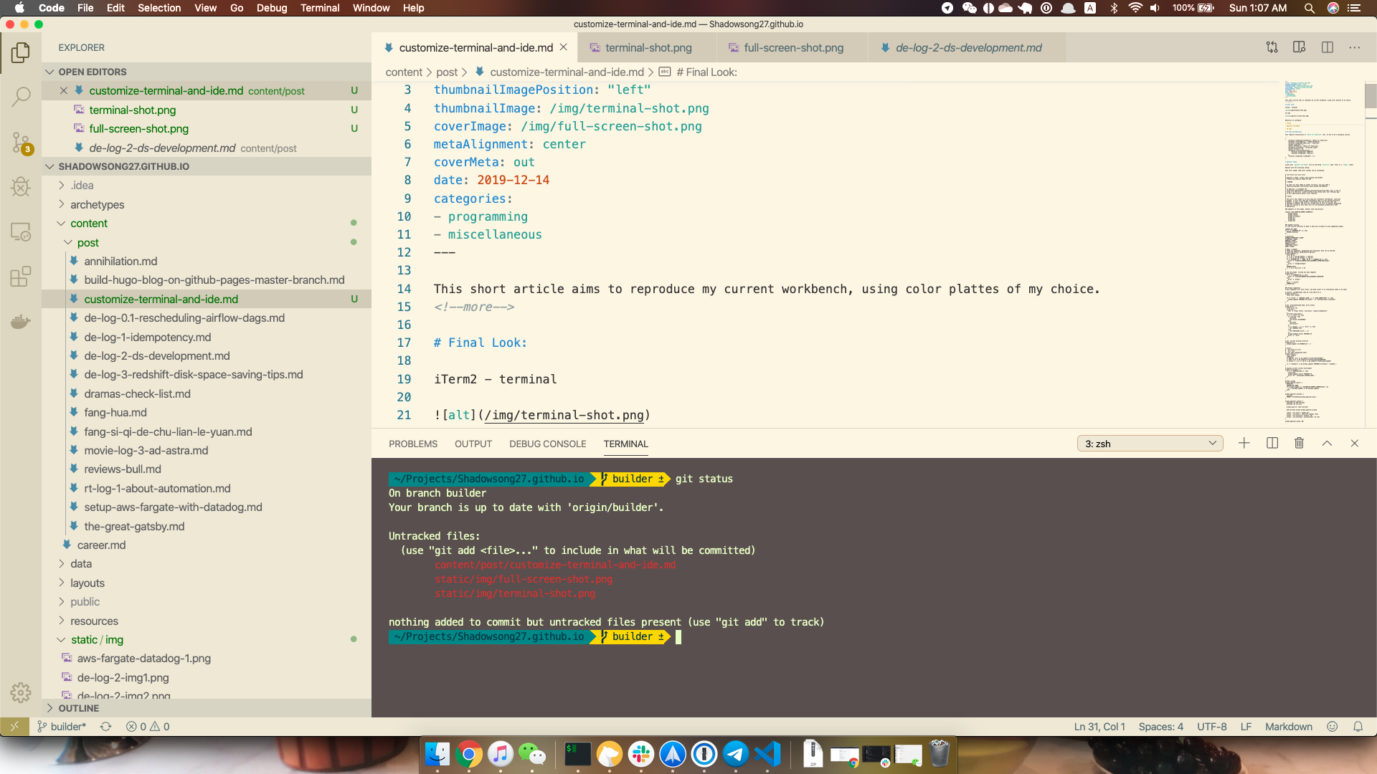Close the customize-terminal-and-ide.md editor tab
Viewport: 1377px width, 774px height.
pos(564,47)
